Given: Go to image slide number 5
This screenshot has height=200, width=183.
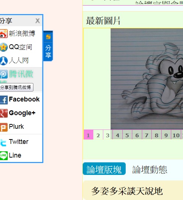Looking at the screenshot, I should 127,135.
